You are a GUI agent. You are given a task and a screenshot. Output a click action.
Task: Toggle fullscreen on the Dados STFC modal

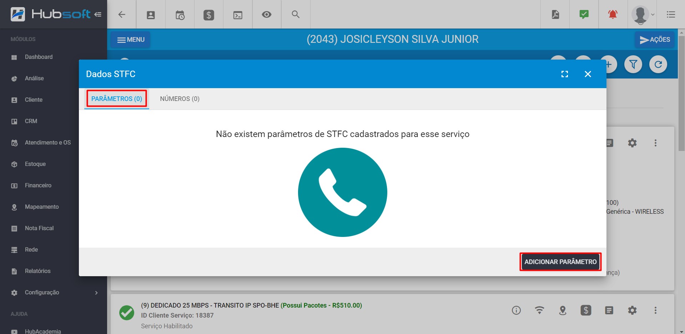pos(564,74)
